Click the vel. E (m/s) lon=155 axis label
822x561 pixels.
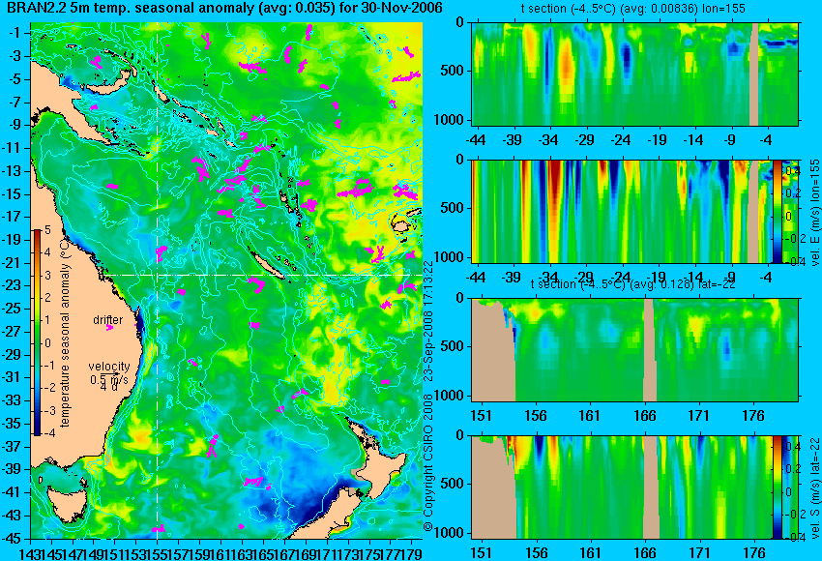click(x=814, y=213)
